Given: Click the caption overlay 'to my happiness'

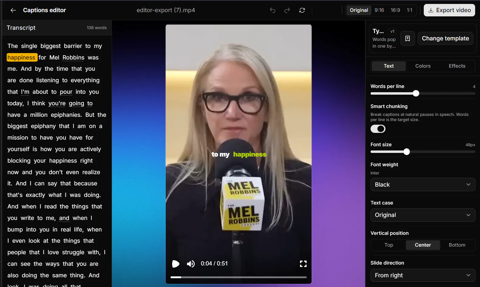Looking at the screenshot, I should point(239,154).
